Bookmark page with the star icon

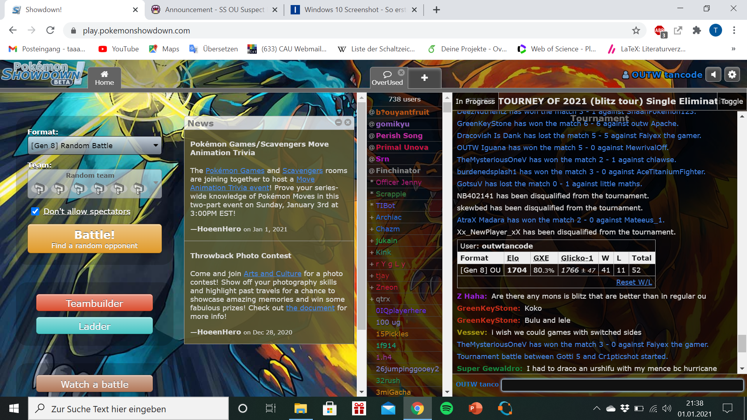click(x=636, y=30)
